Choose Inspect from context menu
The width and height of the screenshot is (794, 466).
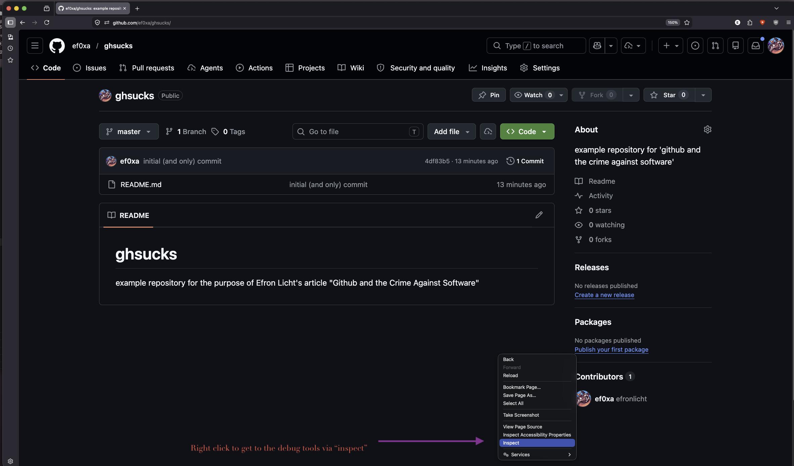(537, 443)
